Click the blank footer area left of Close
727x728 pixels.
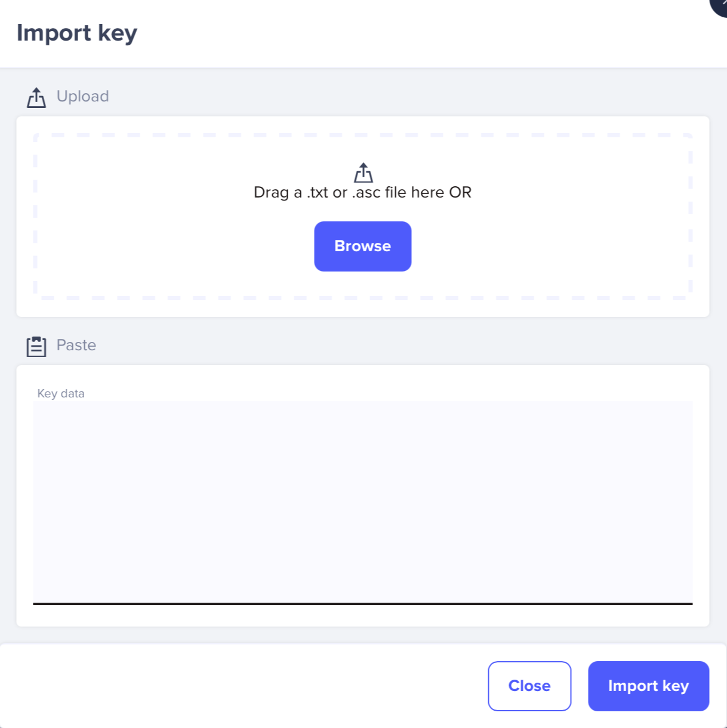[x=239, y=686]
